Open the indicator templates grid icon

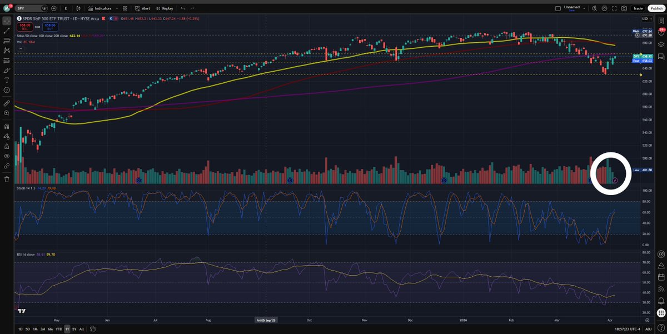(x=125, y=8)
